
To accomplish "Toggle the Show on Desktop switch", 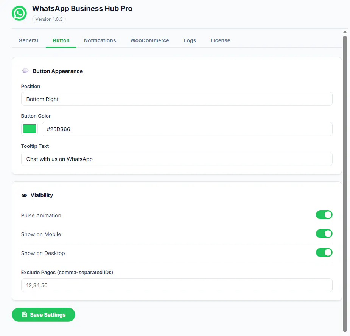I will (324, 252).
